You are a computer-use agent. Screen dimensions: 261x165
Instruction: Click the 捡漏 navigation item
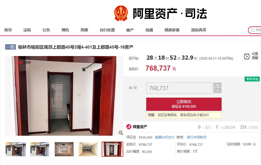tap(149, 30)
